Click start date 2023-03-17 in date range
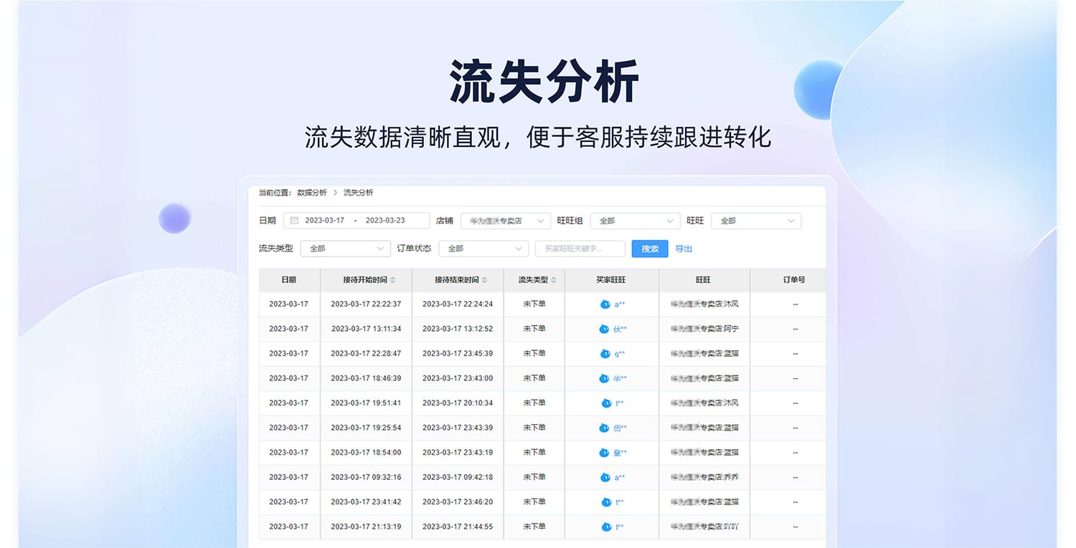This screenshot has width=1076, height=548. [x=324, y=221]
